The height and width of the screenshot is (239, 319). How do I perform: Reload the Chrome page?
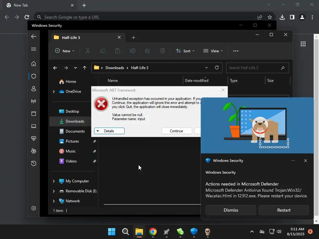[x=27, y=17]
